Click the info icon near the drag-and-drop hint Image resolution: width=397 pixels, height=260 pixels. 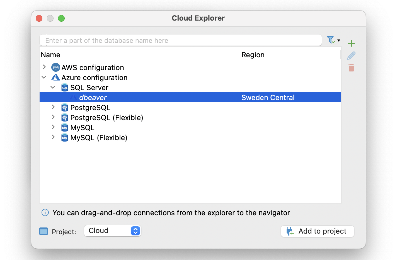(x=45, y=212)
